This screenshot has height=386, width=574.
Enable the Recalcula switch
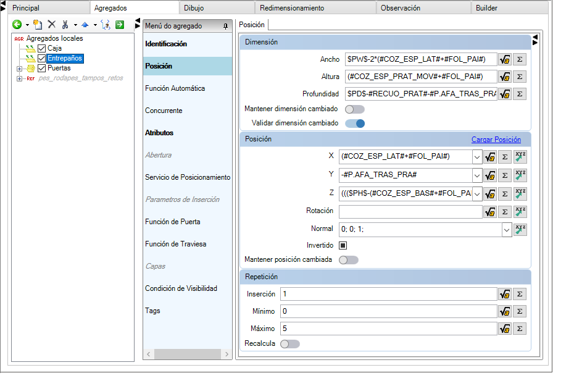click(x=290, y=344)
